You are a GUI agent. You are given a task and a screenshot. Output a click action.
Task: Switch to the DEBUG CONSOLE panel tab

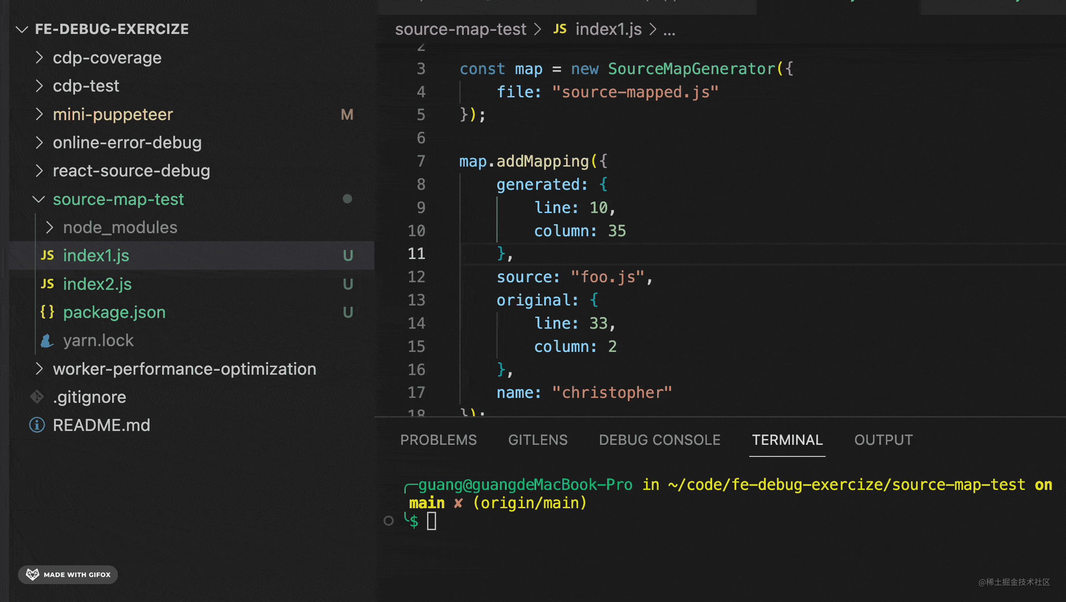pos(659,440)
